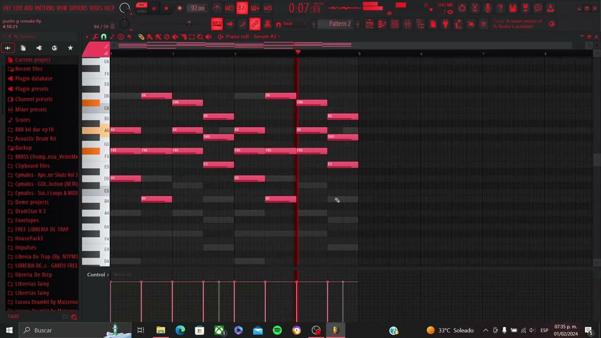Stop playback with the stop button
Viewport: 601px width, 338px height.
tap(166, 8)
